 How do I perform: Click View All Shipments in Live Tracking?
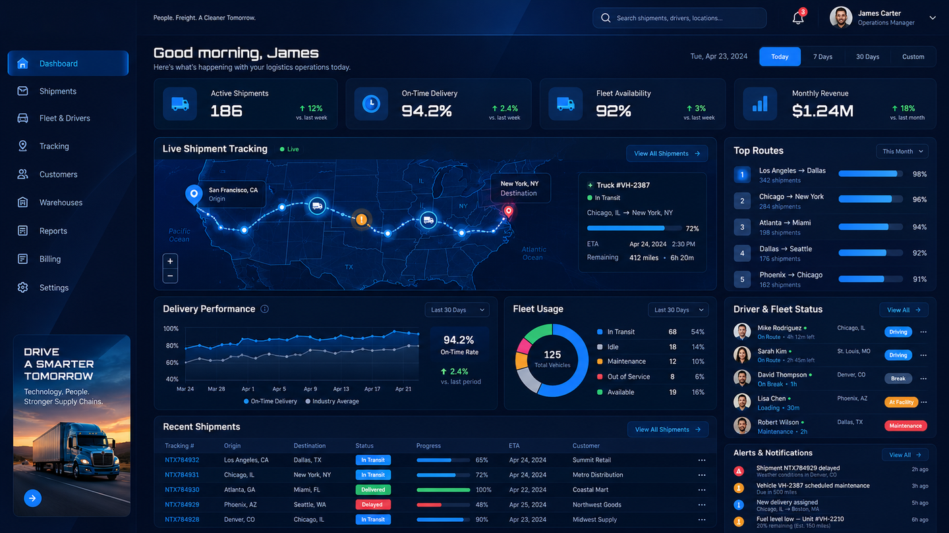click(x=667, y=153)
